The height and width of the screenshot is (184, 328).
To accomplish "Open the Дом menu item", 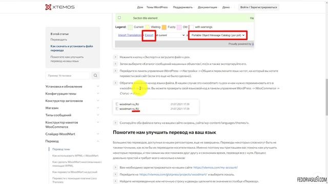I will tap(140, 7).
